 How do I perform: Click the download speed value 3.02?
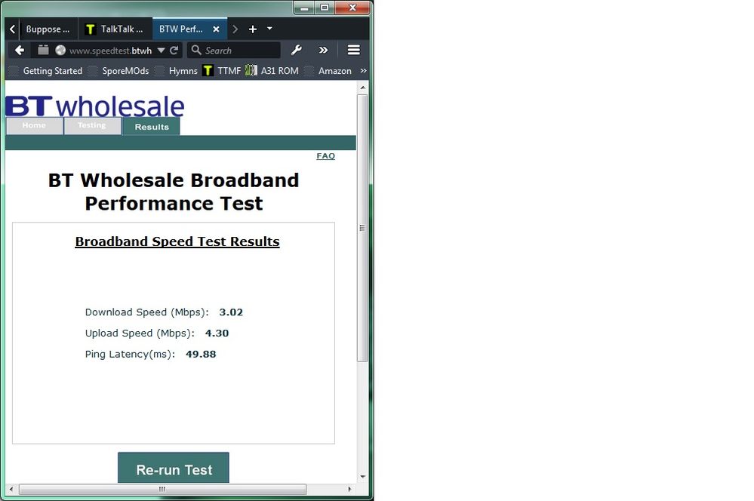pos(231,312)
